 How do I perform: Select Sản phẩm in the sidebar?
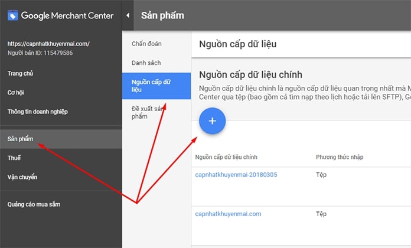coord(61,139)
